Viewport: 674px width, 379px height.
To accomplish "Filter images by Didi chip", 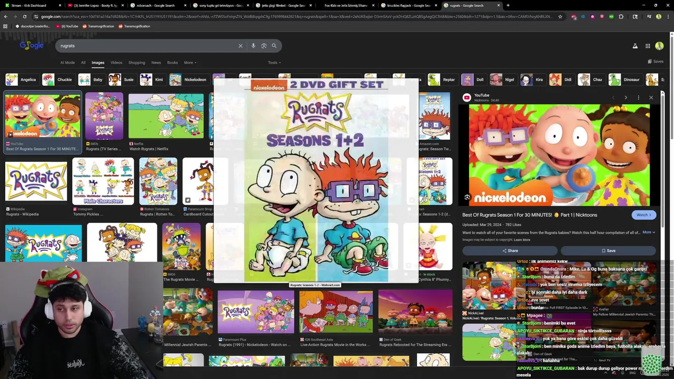I will 561,79.
